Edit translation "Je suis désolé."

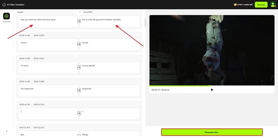[x=110, y=68]
